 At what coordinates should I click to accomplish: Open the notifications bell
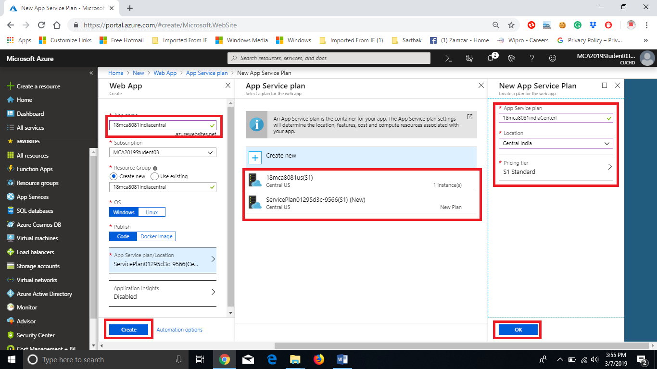click(x=491, y=58)
